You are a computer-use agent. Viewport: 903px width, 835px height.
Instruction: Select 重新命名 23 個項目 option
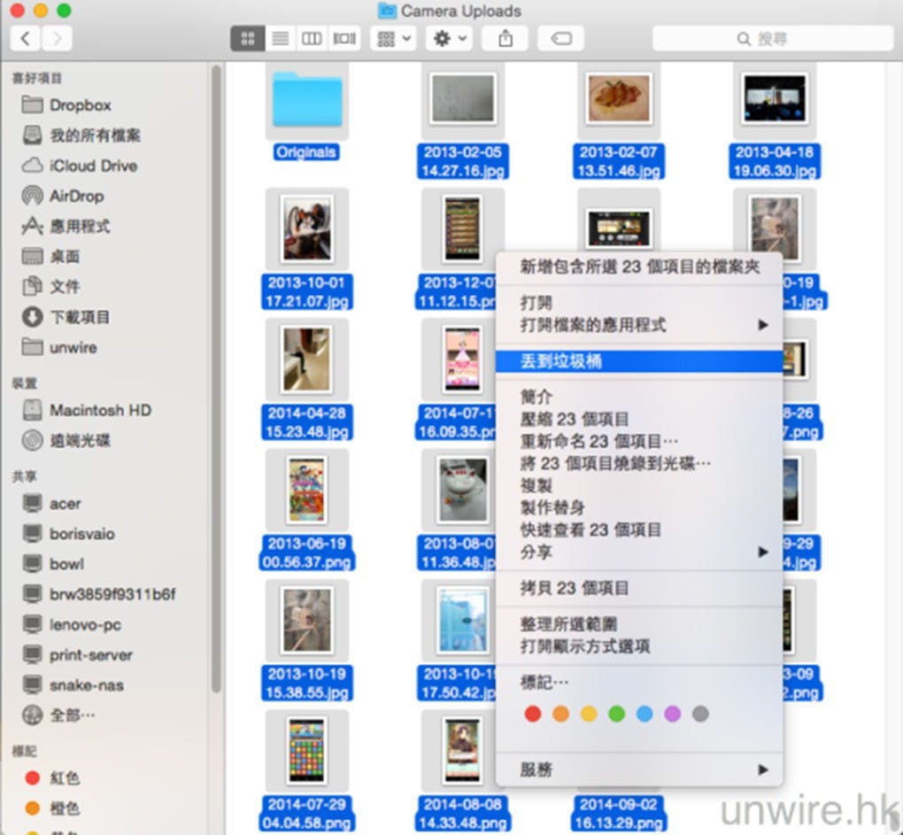click(598, 441)
